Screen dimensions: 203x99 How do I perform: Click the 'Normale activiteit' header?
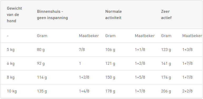[x=113, y=15]
